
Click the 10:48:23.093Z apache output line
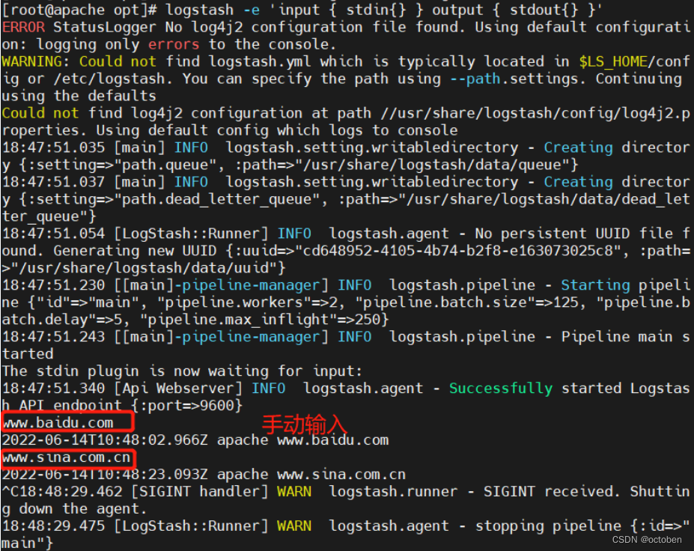coord(204,475)
